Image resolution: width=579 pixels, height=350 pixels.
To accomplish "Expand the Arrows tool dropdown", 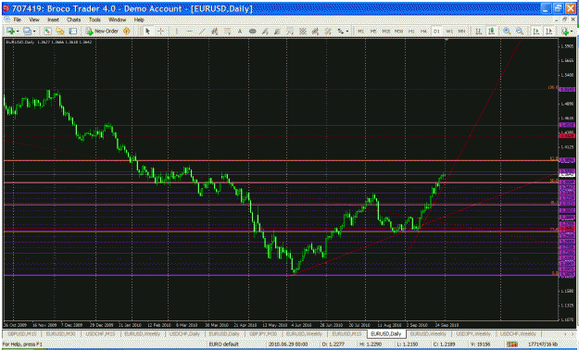I will click(x=347, y=31).
